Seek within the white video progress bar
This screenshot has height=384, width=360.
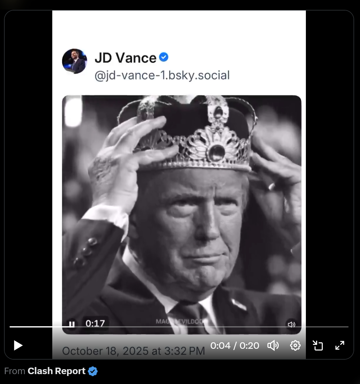[179, 327]
